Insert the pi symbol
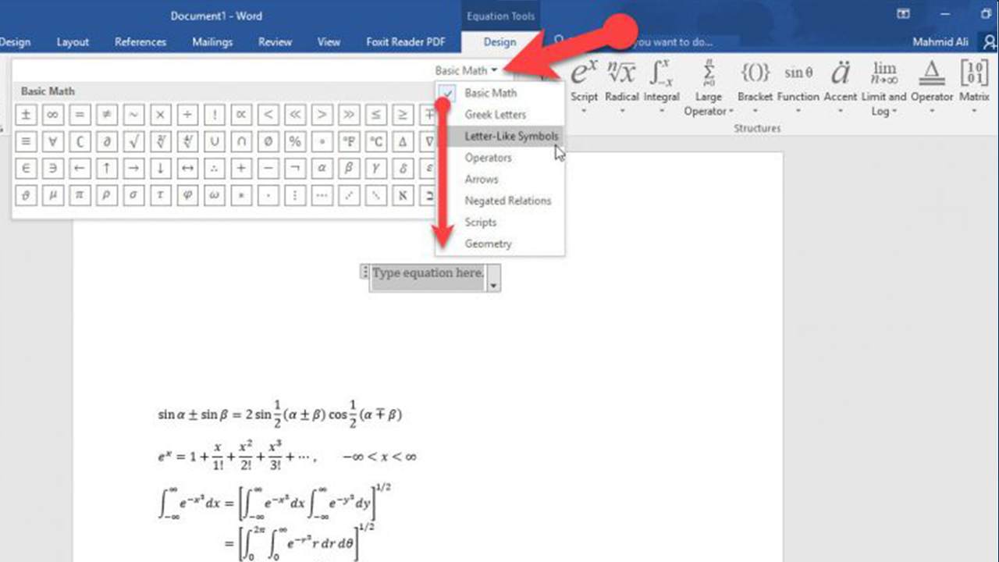Image resolution: width=999 pixels, height=562 pixels. [x=80, y=195]
